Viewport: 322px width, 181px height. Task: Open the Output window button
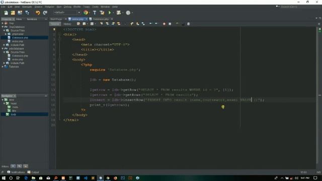tap(33, 172)
